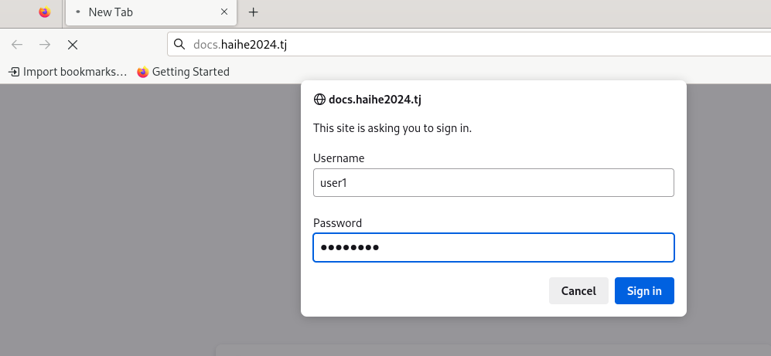Viewport: 771px width, 356px height.
Task: Close the New Tab tab
Action: click(224, 12)
